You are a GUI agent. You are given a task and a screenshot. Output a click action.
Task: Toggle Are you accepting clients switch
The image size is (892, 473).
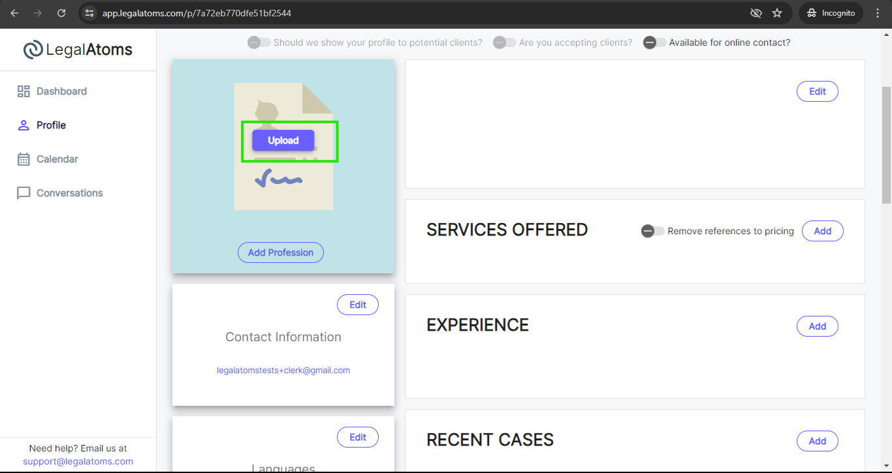click(504, 42)
